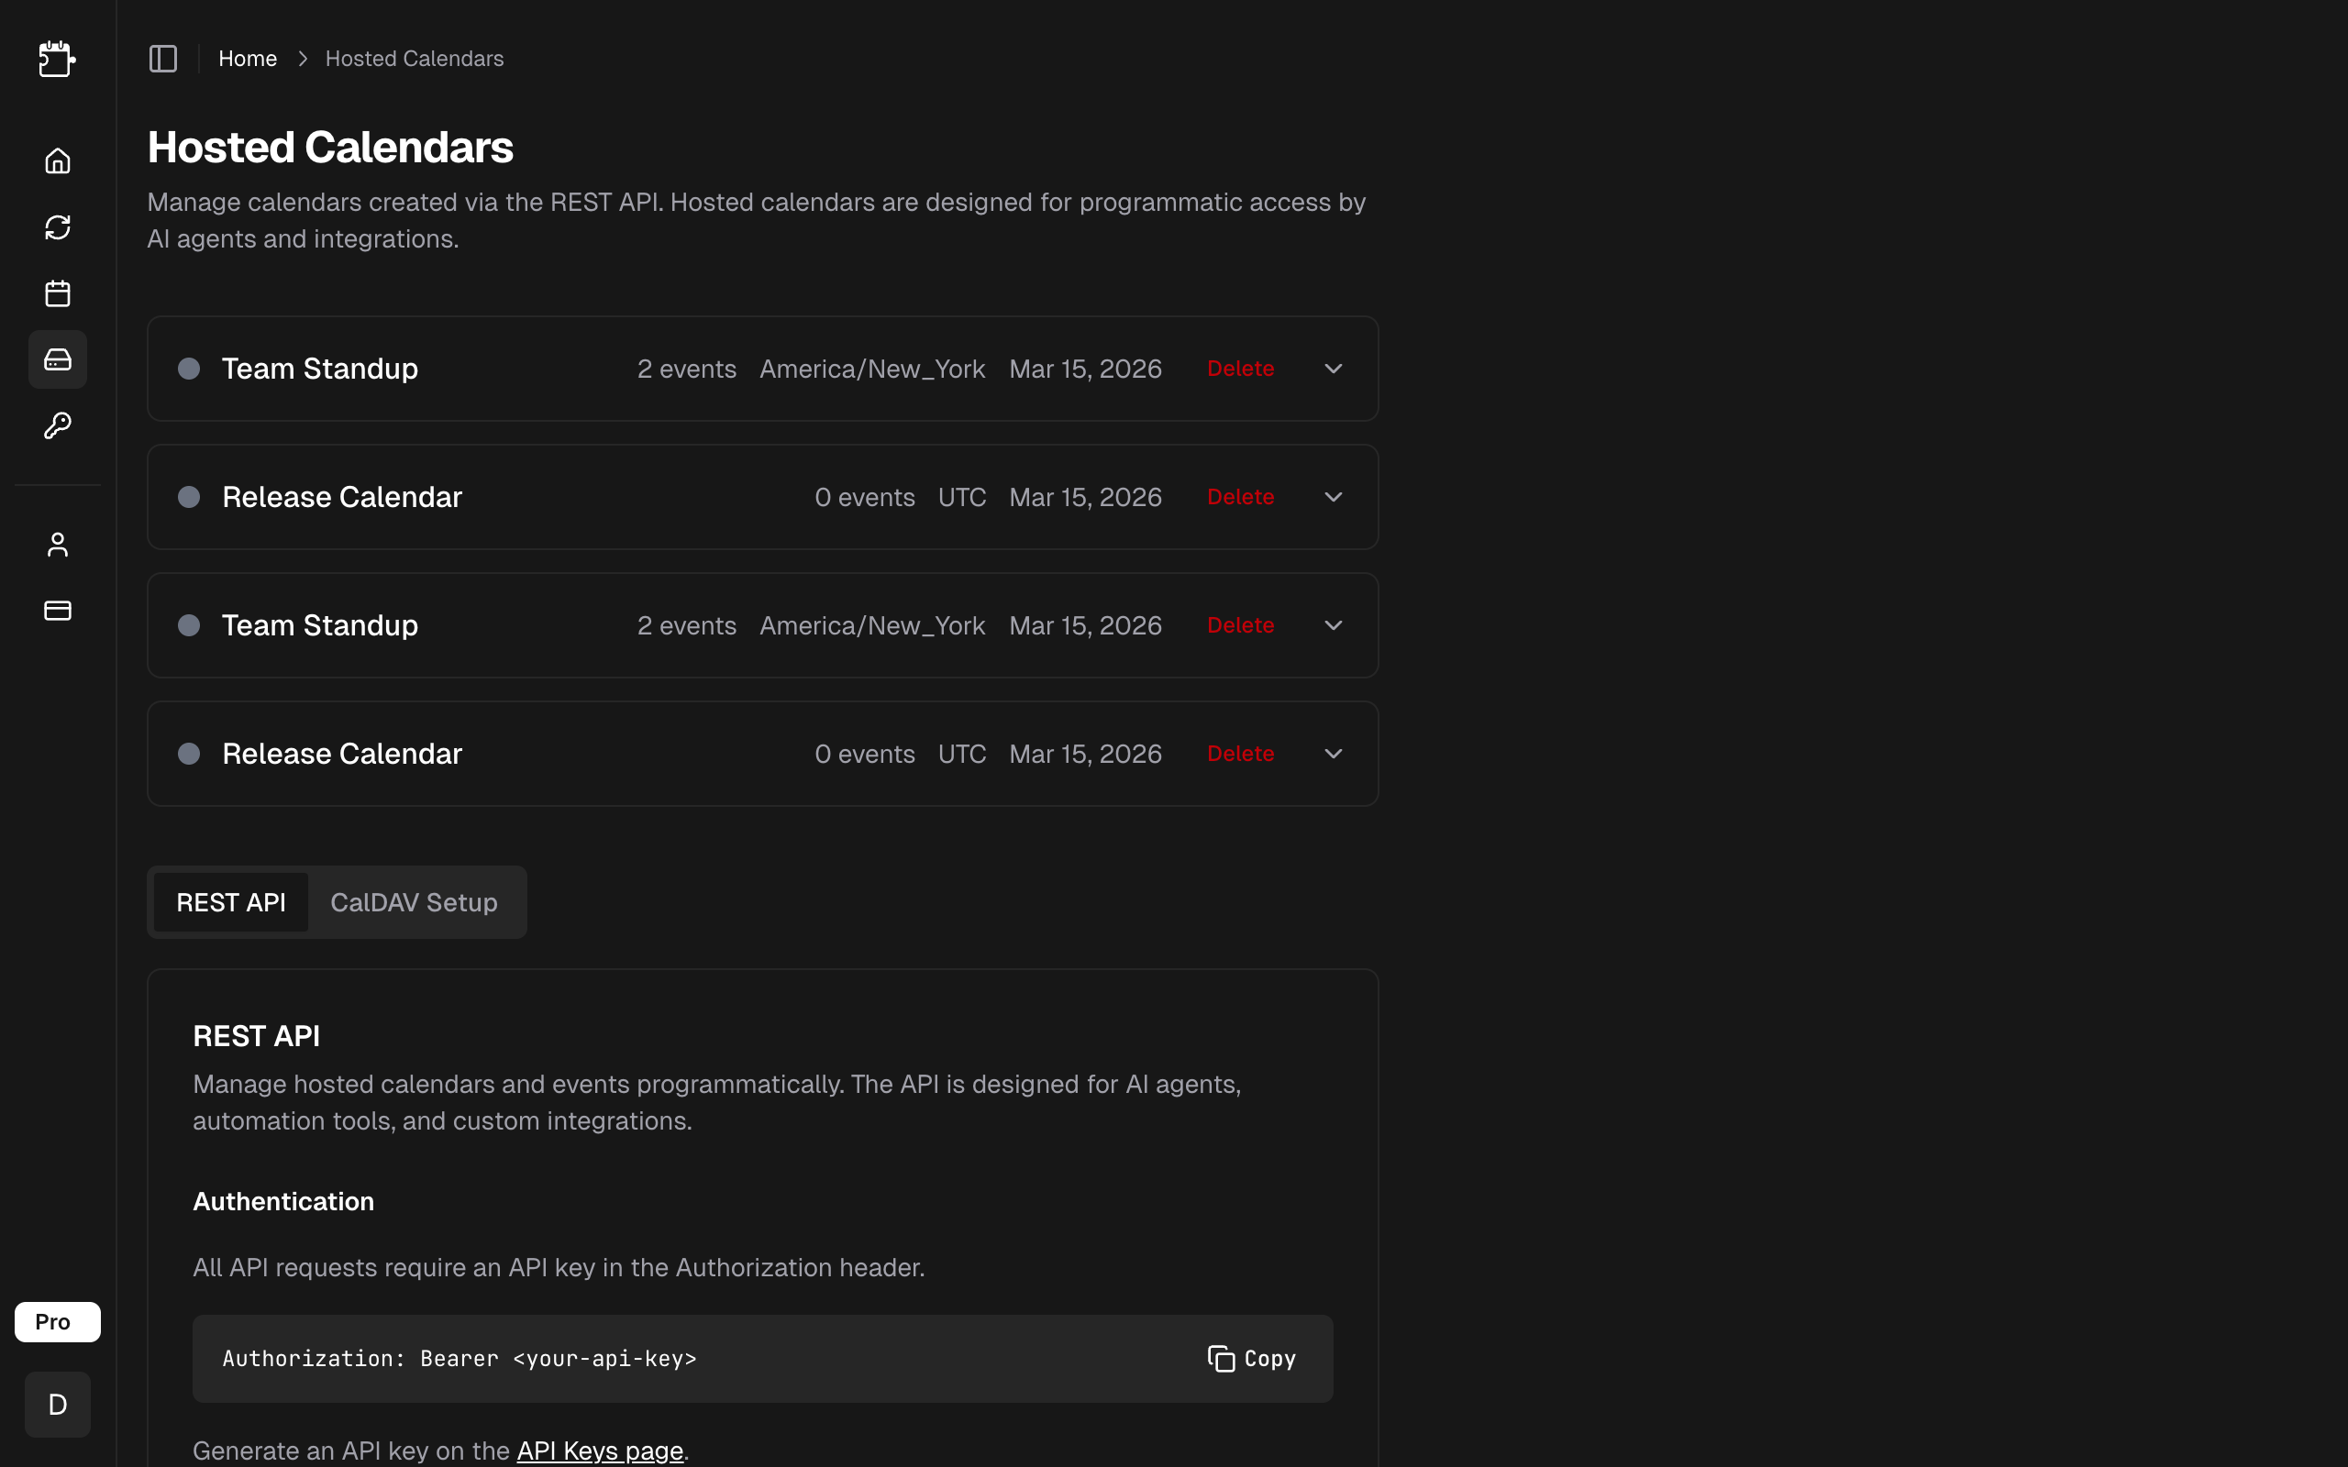Viewport: 2348px width, 1467px height.
Task: Select the API key icon in the sidebar
Action: [x=57, y=425]
